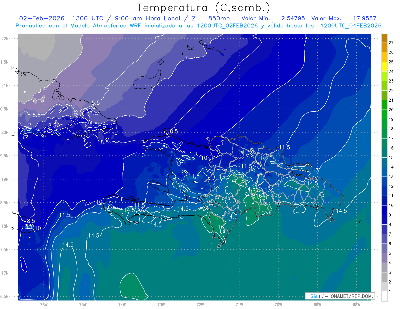This screenshot has width=400, height=309.
Task: Click the '20' label on the color legend
Action: click(391, 110)
